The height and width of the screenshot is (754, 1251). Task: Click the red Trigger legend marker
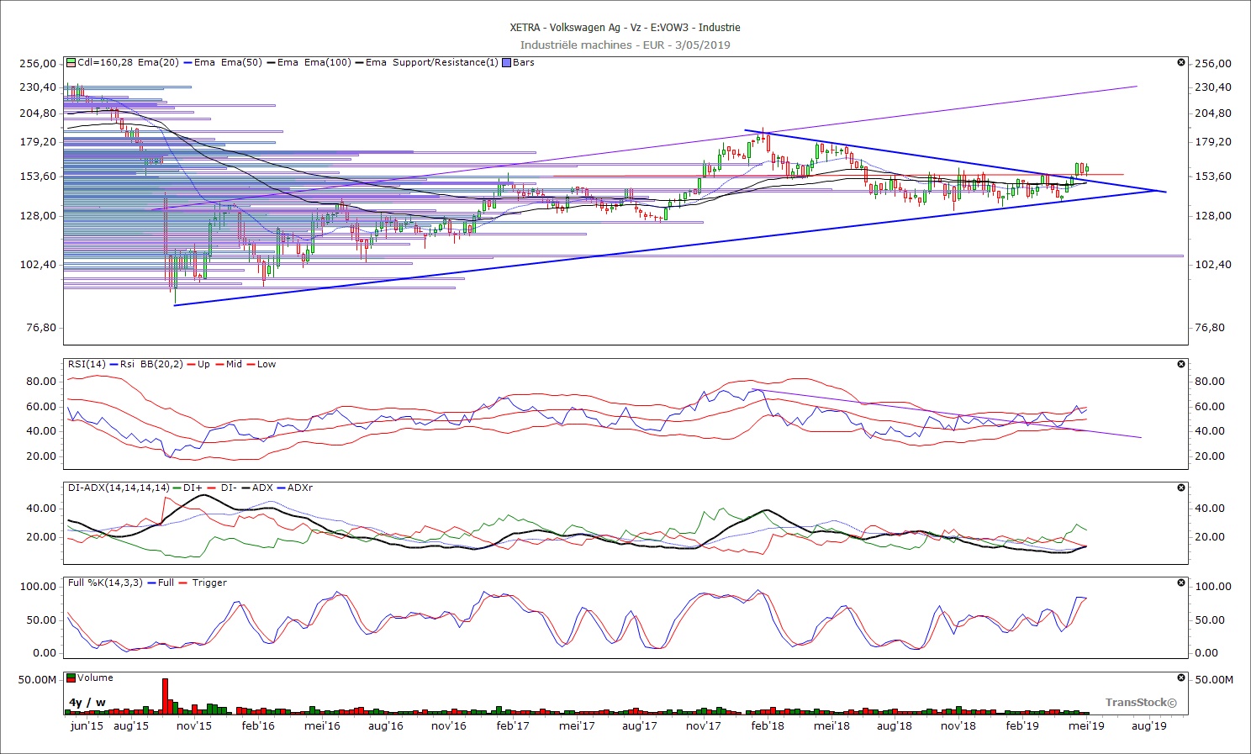pos(184,583)
